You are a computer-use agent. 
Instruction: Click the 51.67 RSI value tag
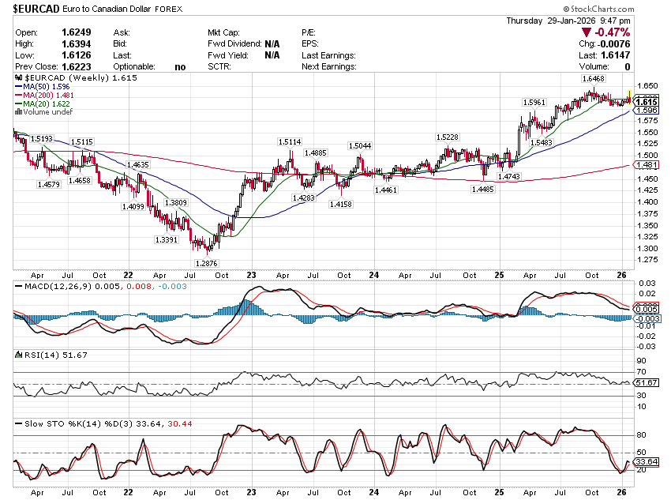(647, 383)
